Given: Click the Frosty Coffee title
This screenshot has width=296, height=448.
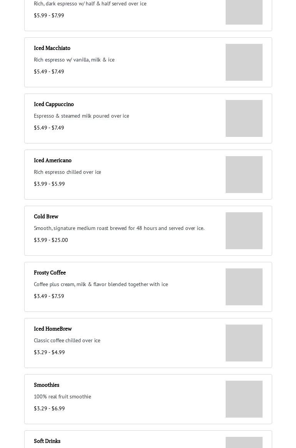Looking at the screenshot, I should tap(50, 273).
